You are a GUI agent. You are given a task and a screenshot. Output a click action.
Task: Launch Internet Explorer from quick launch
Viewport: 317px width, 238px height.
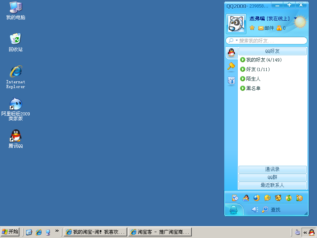pos(38,232)
